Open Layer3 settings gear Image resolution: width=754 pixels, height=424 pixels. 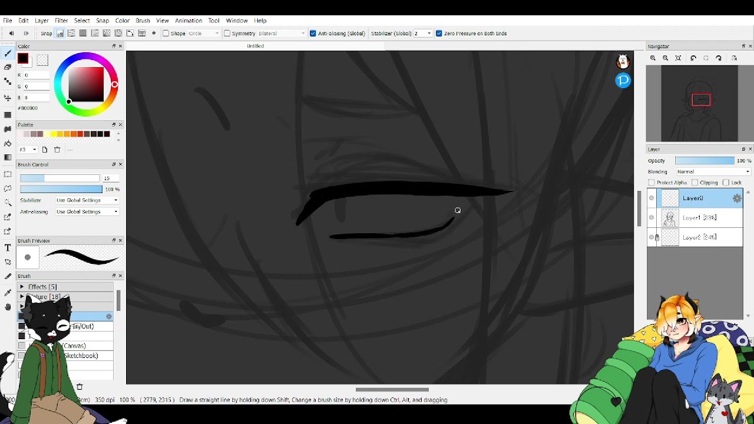pos(737,198)
